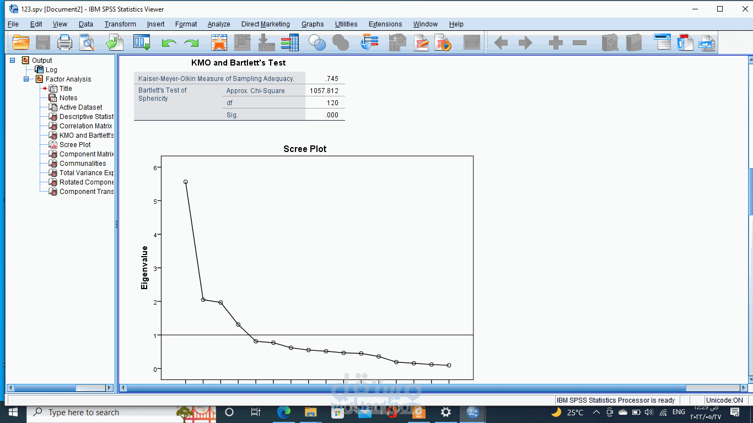This screenshot has height=423, width=753.
Task: Click the Designate window icon
Action: tap(397, 42)
